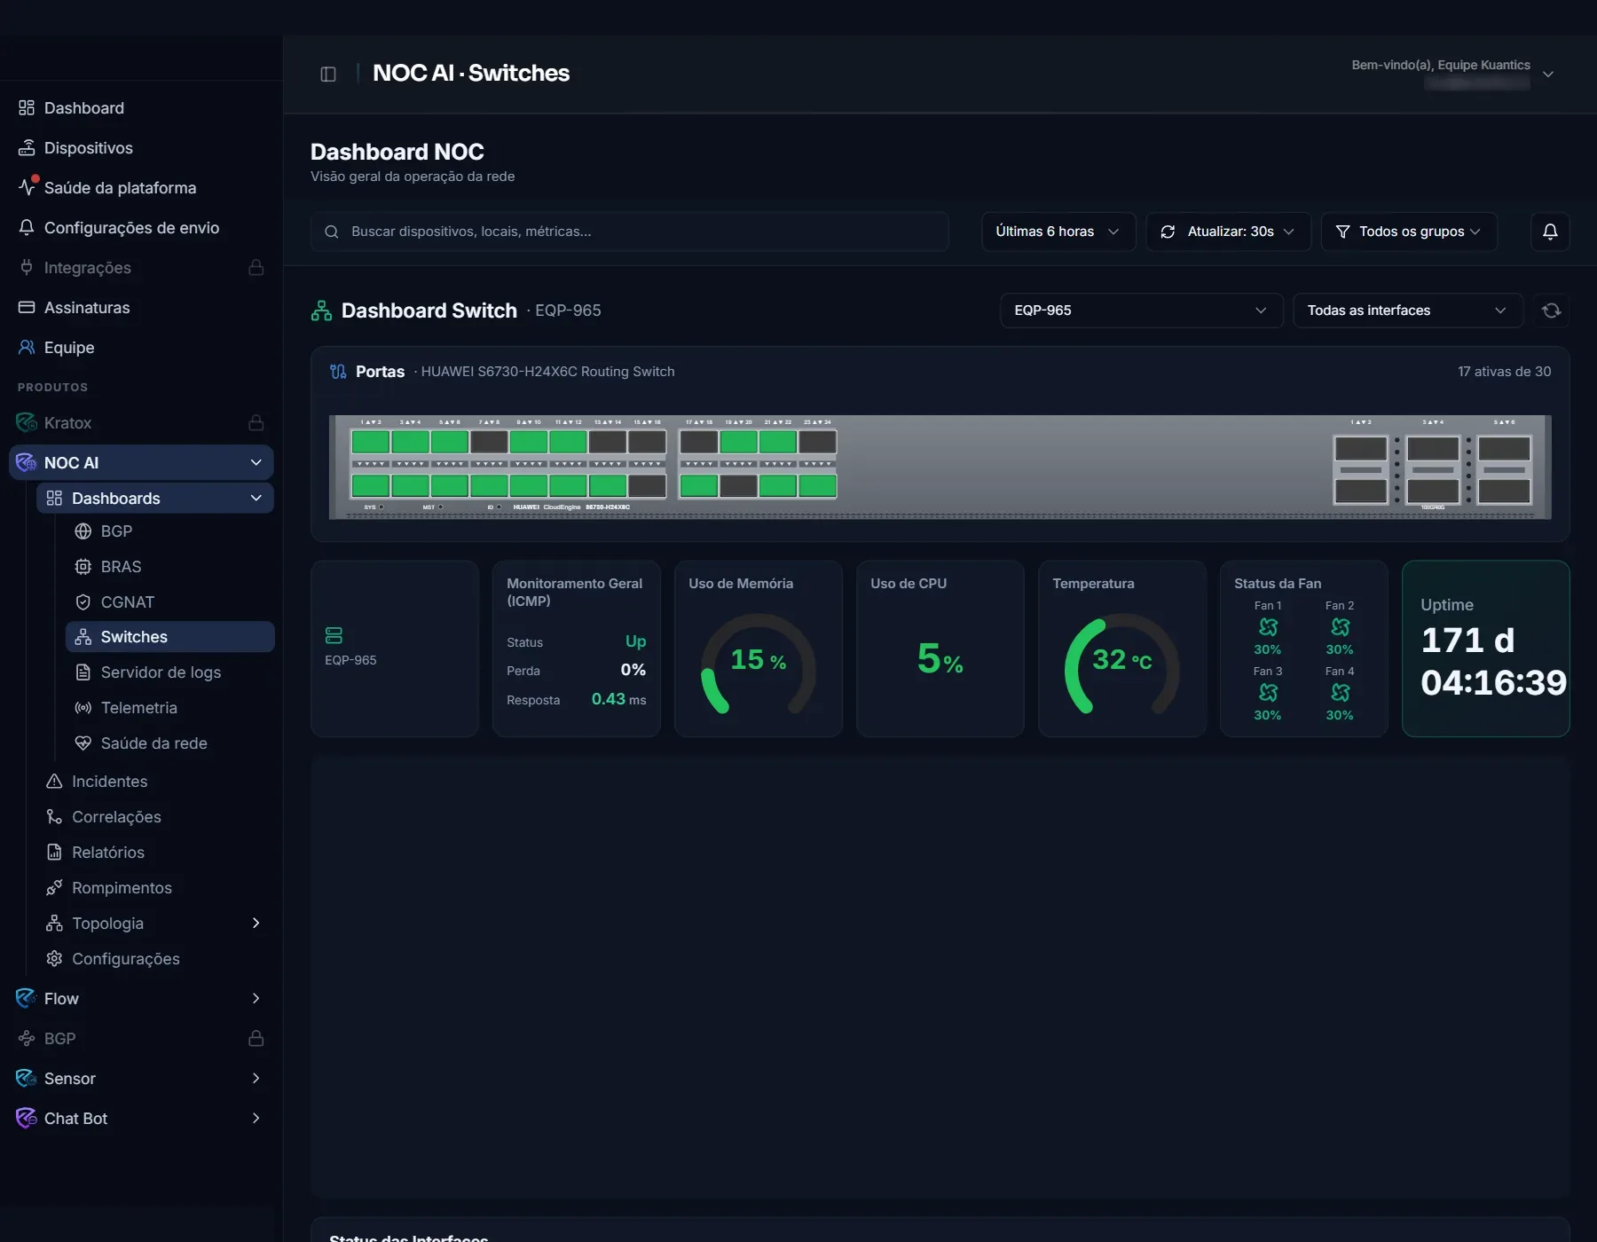Click the Dashboard grid icon in sidebar
Image resolution: width=1597 pixels, height=1242 pixels.
click(27, 108)
